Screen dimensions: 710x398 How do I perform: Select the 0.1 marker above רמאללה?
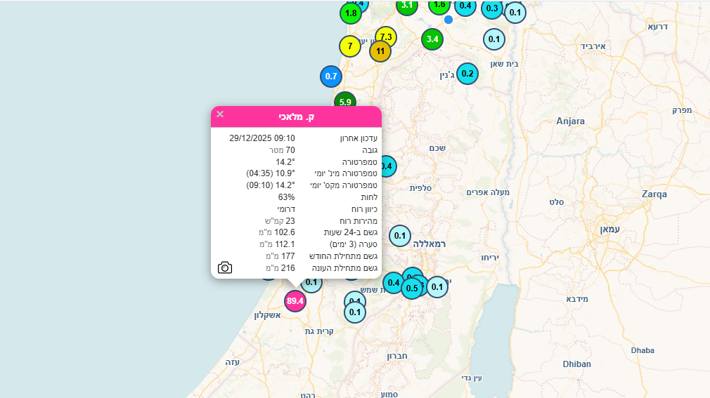click(400, 236)
